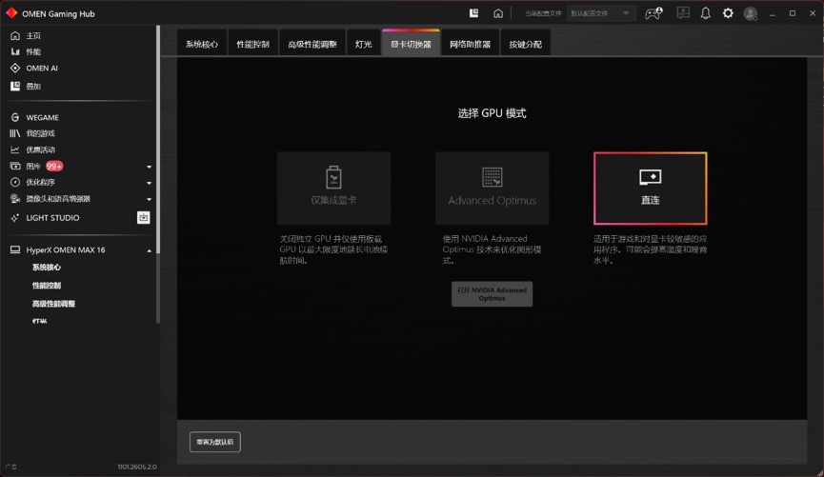The image size is (824, 477).
Task: Select the 显卡切换器 tab
Action: (x=411, y=44)
